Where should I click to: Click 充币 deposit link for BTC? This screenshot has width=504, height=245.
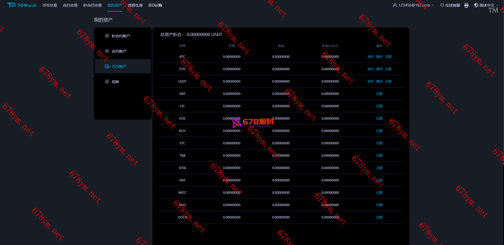click(x=370, y=57)
